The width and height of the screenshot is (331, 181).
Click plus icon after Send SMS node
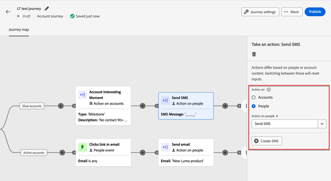[225, 106]
